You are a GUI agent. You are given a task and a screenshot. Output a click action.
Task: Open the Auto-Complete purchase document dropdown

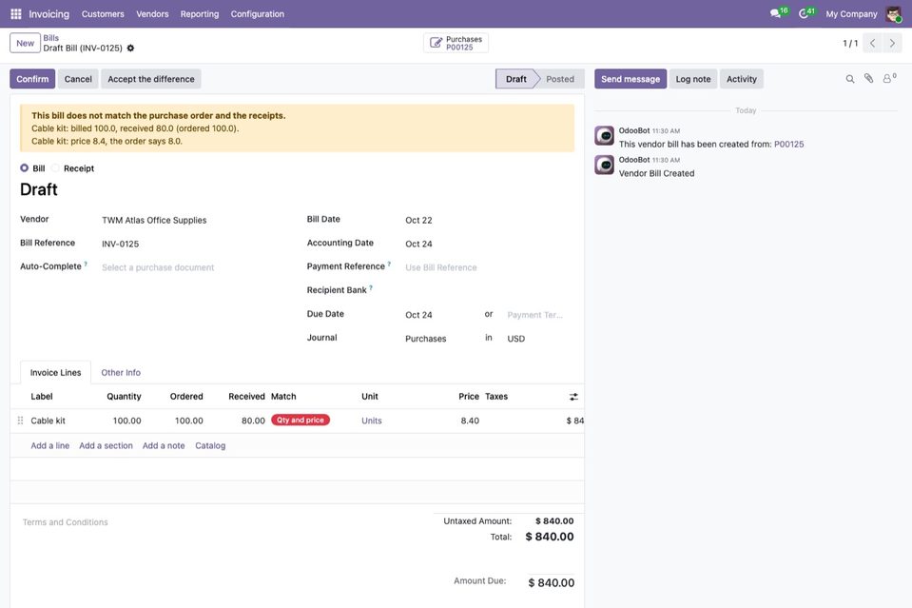pyautogui.click(x=195, y=267)
